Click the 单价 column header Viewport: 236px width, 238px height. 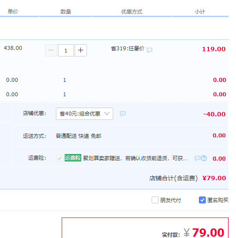pos(13,11)
